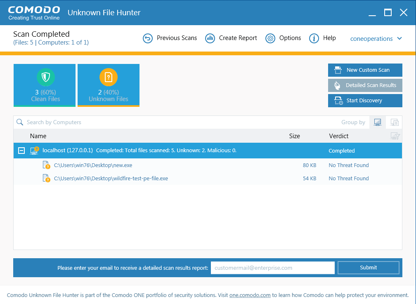Collapse the localhost scan results row
This screenshot has height=304, width=416.
21,151
